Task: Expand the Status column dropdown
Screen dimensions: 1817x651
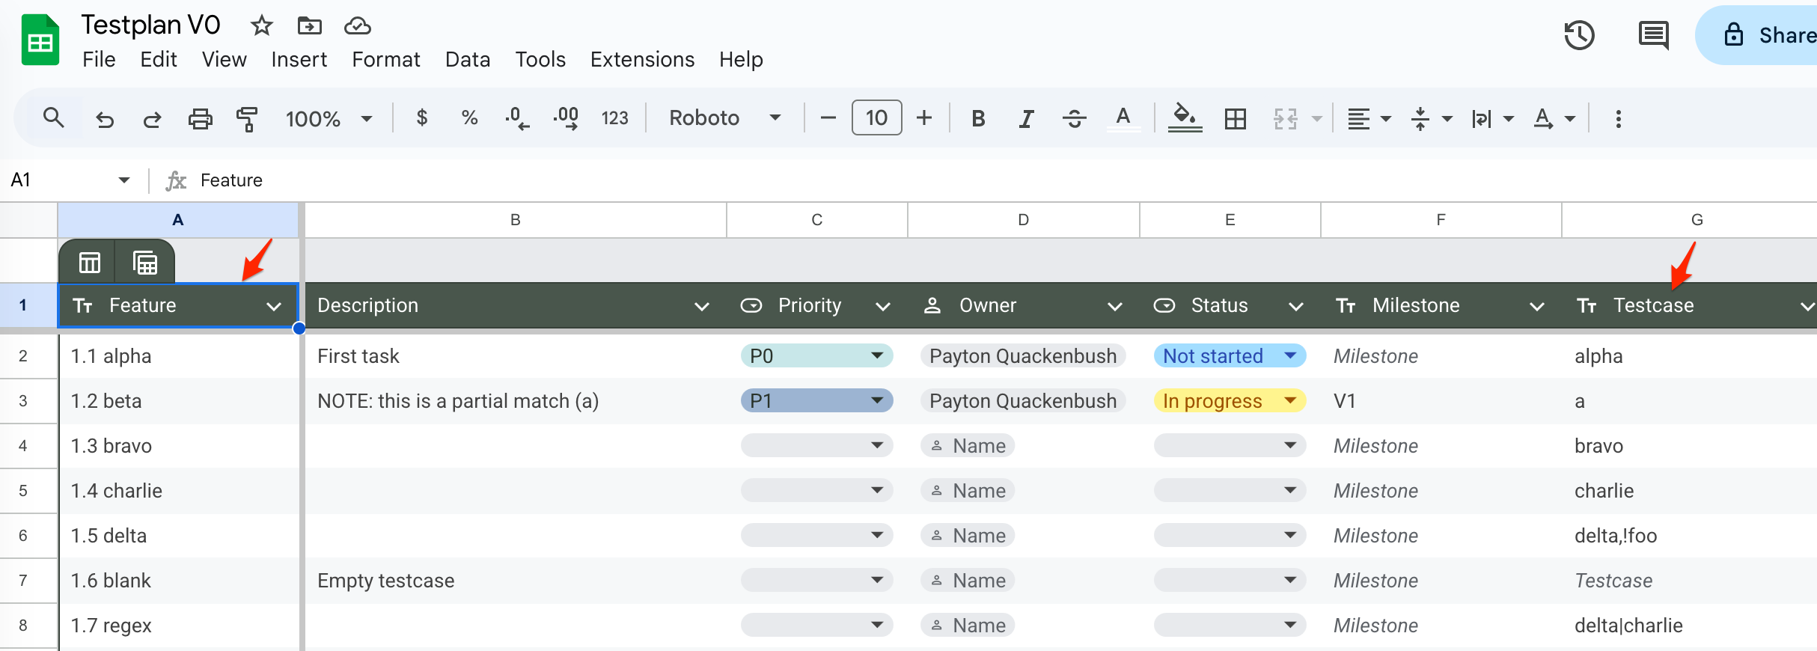Action: pyautogui.click(x=1296, y=306)
